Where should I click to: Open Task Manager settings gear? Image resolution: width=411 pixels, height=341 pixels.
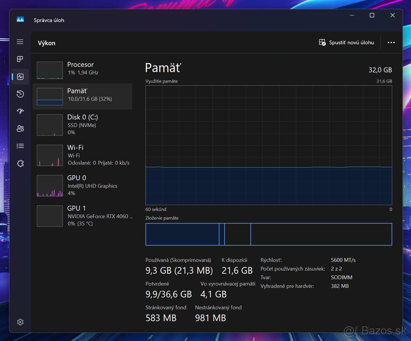(20, 322)
